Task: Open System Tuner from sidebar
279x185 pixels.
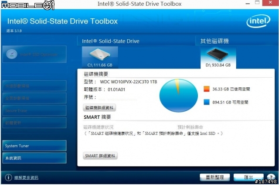Action: [34, 146]
